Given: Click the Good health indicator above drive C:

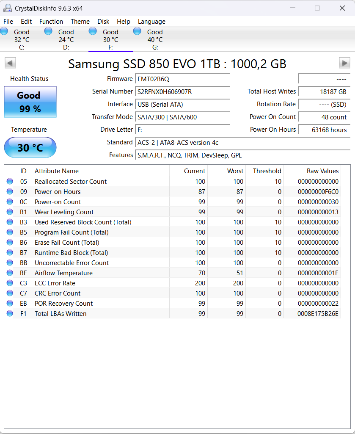Looking at the screenshot, I should pos(4,30).
